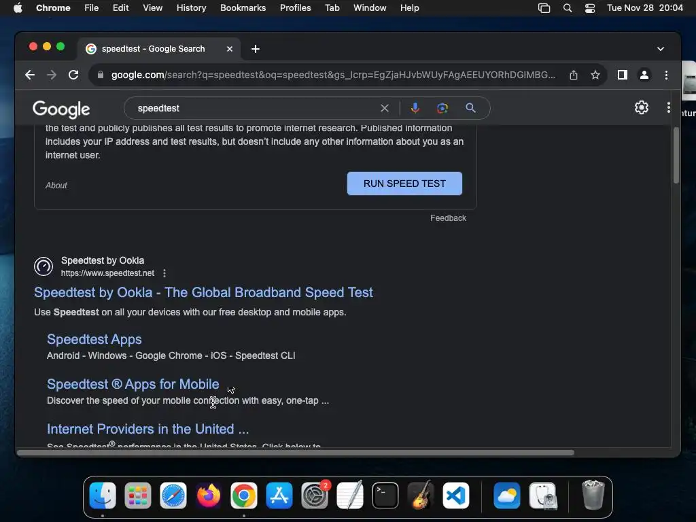The height and width of the screenshot is (522, 696).
Task: Open Speedtest Apps for Mobile sitelink
Action: tap(133, 385)
